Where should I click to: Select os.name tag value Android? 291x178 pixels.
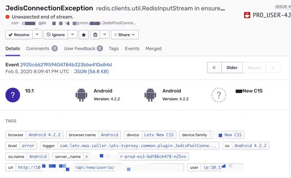coord(38,157)
